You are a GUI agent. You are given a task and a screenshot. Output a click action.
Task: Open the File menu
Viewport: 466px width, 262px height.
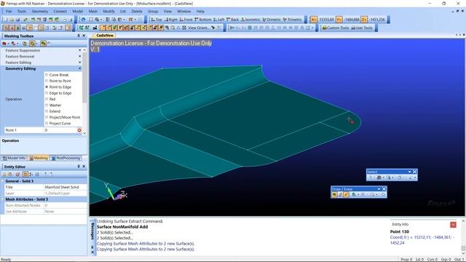coord(9,12)
